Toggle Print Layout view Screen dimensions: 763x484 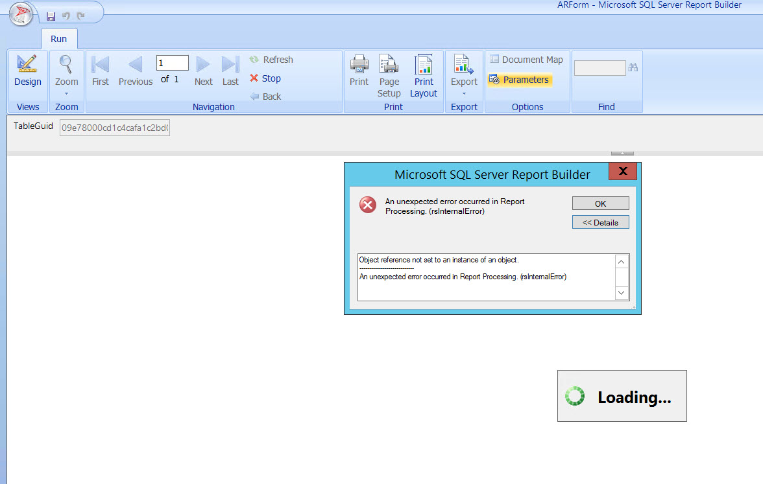tap(423, 76)
